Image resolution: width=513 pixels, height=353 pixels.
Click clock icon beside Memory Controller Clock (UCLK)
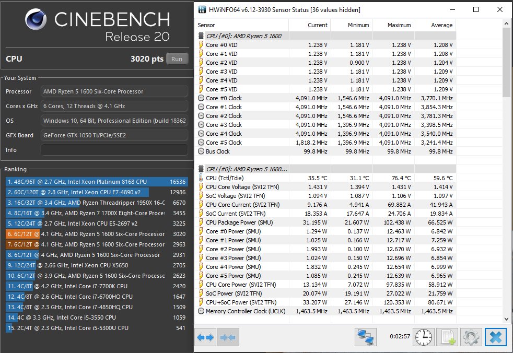point(201,311)
